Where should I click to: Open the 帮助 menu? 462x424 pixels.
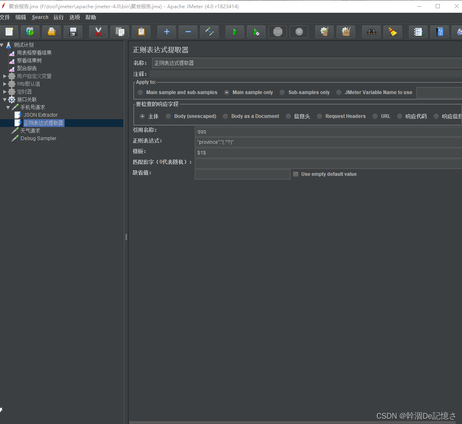coord(90,17)
